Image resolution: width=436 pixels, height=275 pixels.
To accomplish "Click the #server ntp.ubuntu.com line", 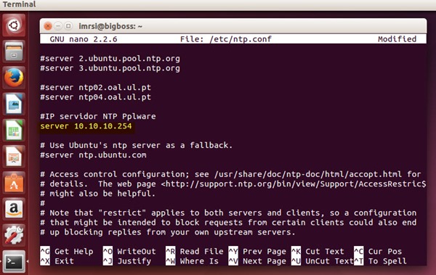I will (x=93, y=155).
